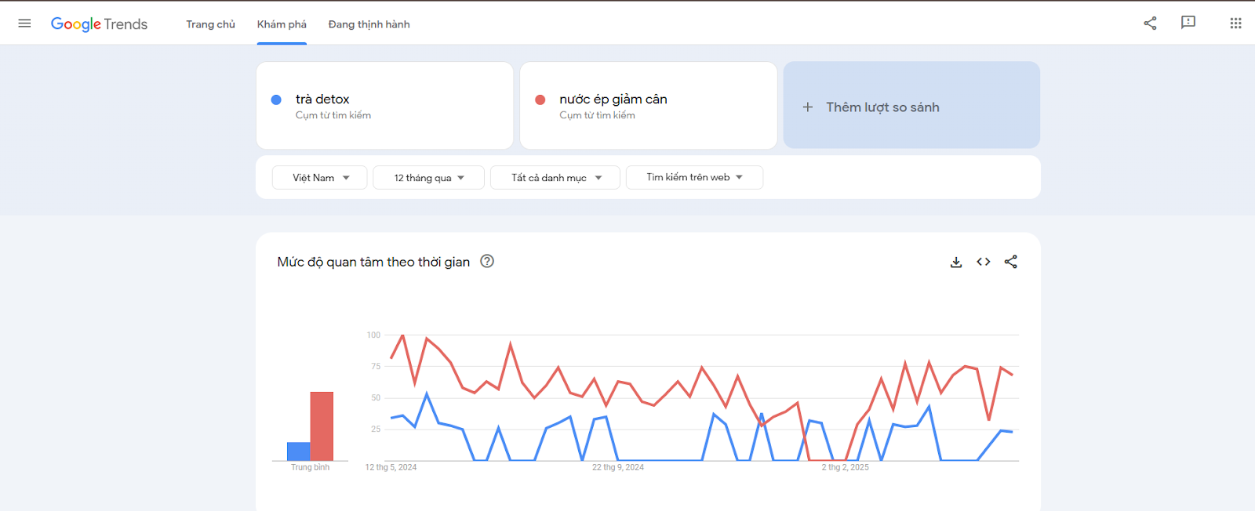Open the Google apps grid
The image size is (1255, 511).
tap(1235, 24)
